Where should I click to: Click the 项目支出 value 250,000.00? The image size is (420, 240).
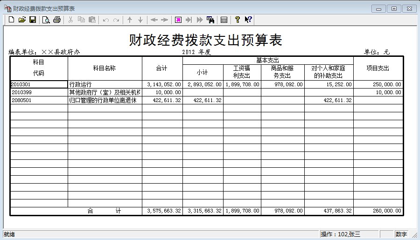pos(378,84)
